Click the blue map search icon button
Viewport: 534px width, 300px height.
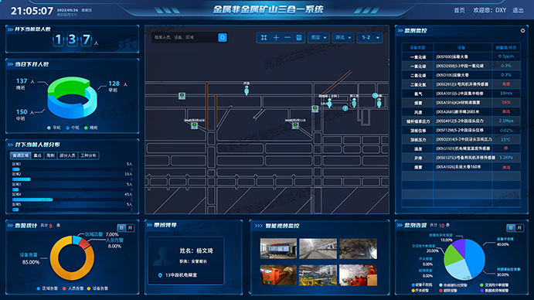[223, 37]
